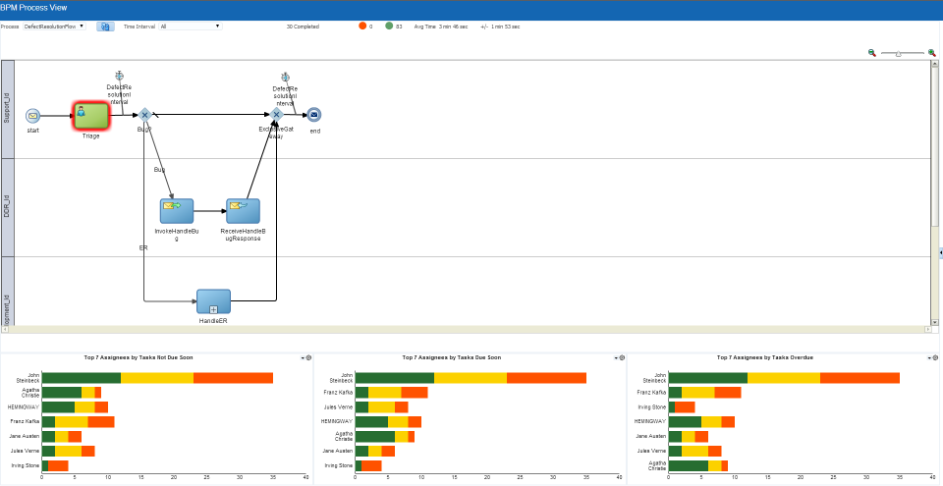Open the Process DefectResolutionFlow dropdown

click(x=54, y=27)
